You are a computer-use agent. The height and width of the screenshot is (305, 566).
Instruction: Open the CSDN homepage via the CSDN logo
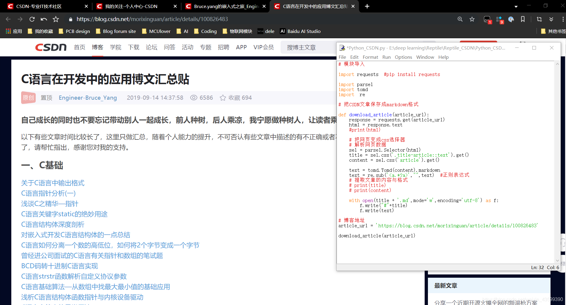pyautogui.click(x=50, y=47)
